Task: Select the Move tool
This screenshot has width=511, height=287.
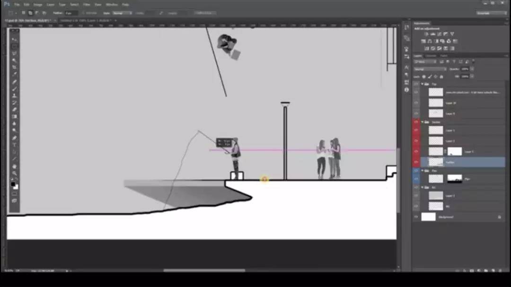Action: coord(14,39)
